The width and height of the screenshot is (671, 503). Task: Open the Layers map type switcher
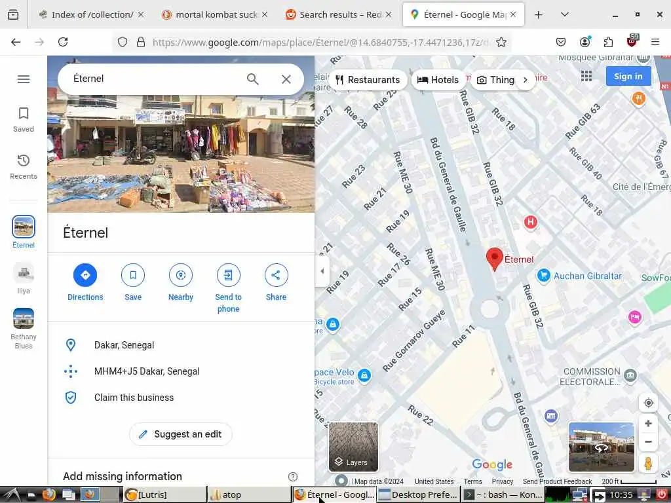[353, 447]
